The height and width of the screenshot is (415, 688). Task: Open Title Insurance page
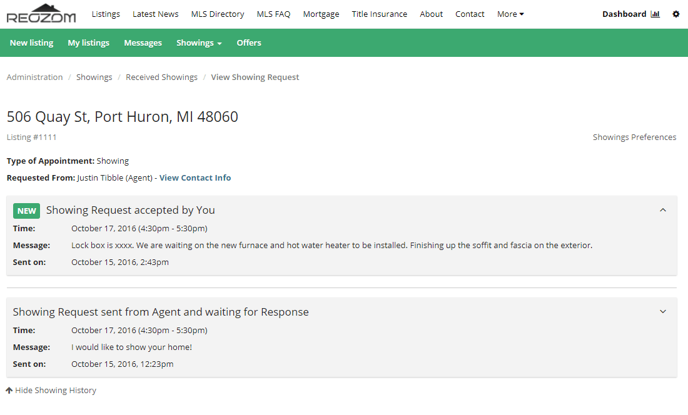pos(379,14)
